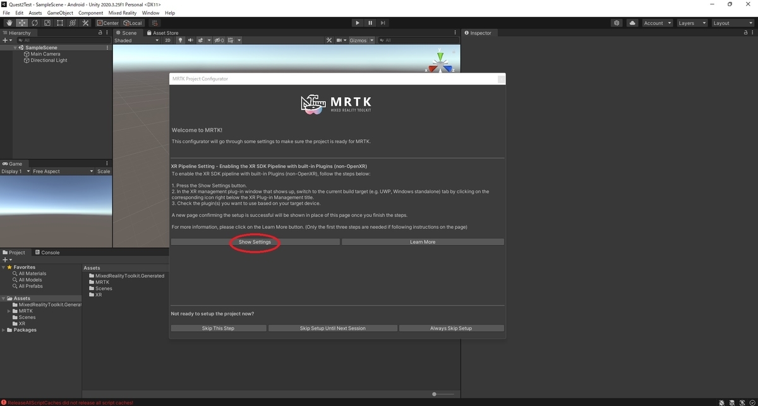The width and height of the screenshot is (758, 406).
Task: Select the Scale tool
Action: point(47,23)
